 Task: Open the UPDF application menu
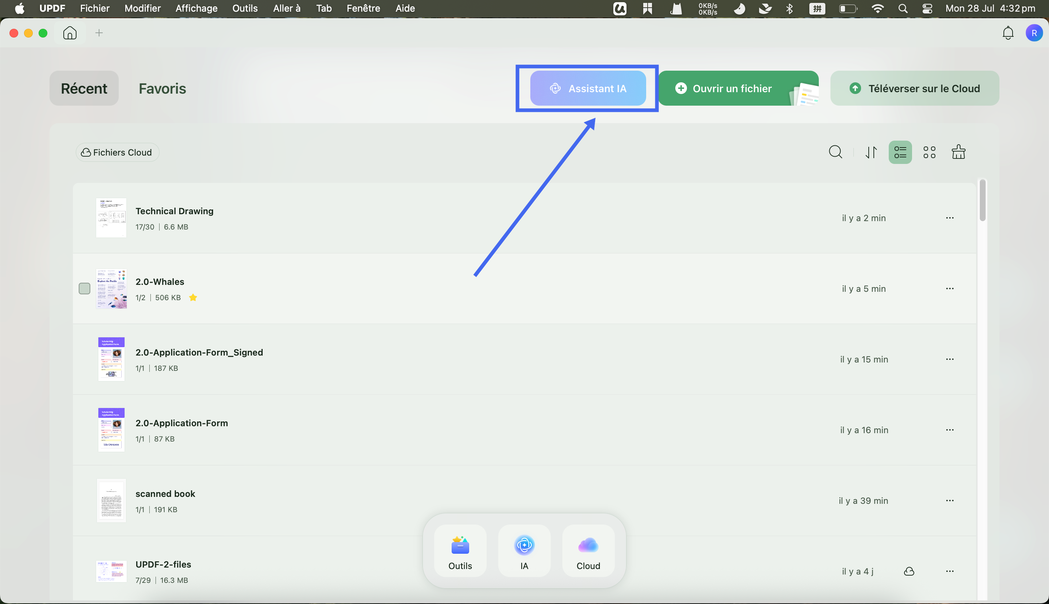[x=52, y=8]
